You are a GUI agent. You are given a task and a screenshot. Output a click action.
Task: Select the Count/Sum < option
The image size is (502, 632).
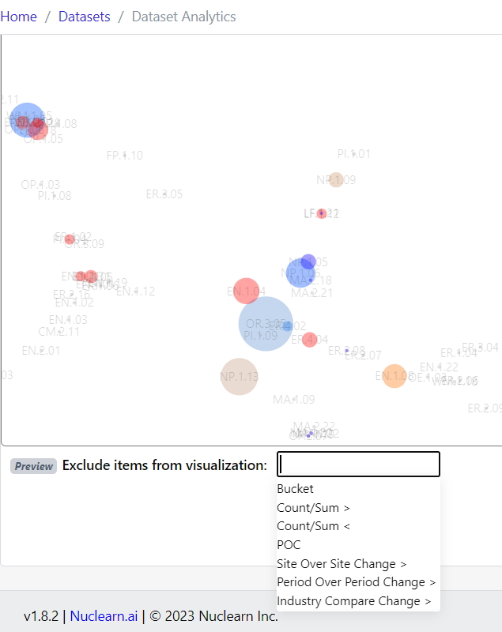pyautogui.click(x=313, y=525)
